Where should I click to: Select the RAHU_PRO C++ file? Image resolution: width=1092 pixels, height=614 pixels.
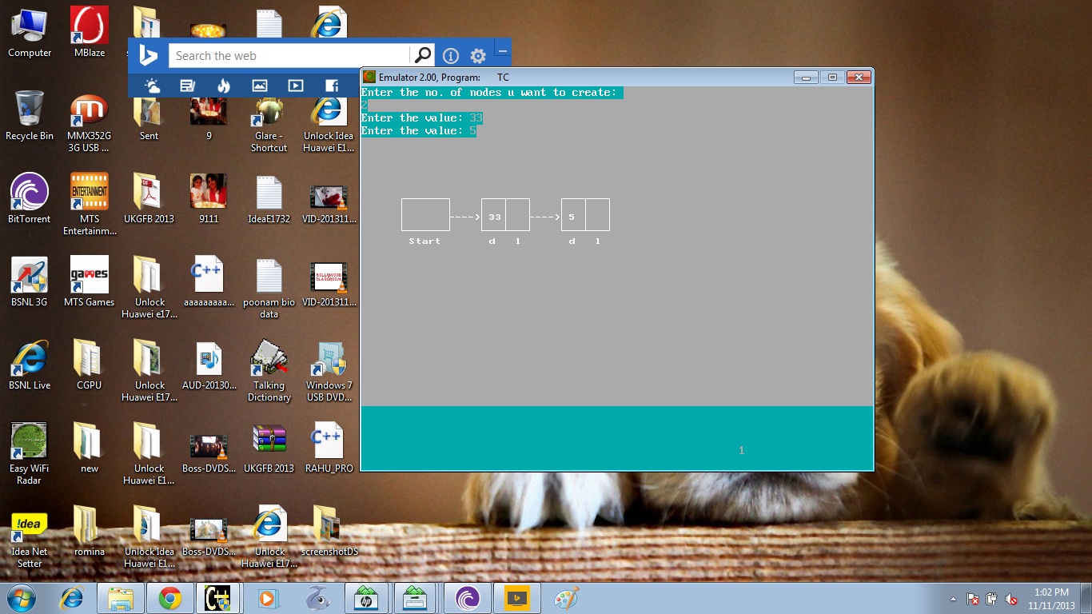[329, 449]
